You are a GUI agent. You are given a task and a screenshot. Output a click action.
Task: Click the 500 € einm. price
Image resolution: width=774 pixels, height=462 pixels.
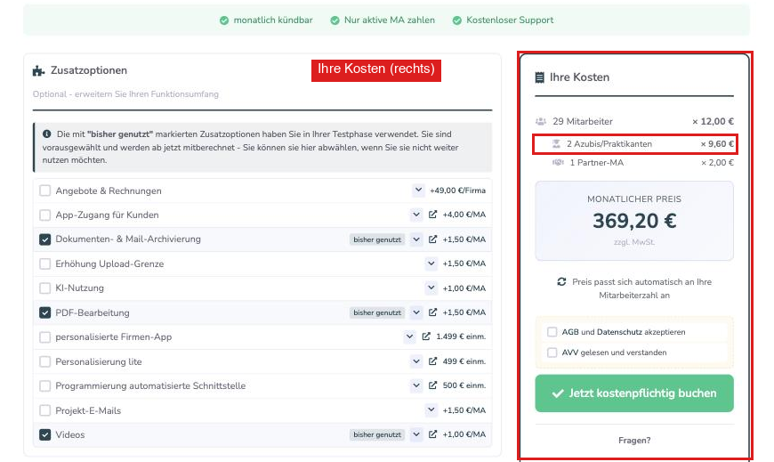click(464, 385)
